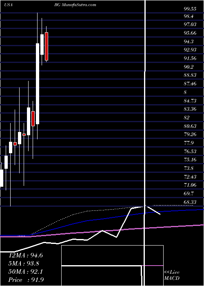Click the 84.73 price axis value
Screen dimensions: 204x286
190,101
